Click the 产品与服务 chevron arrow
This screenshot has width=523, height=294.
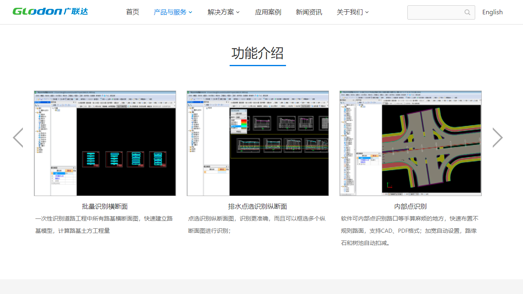tap(190, 13)
